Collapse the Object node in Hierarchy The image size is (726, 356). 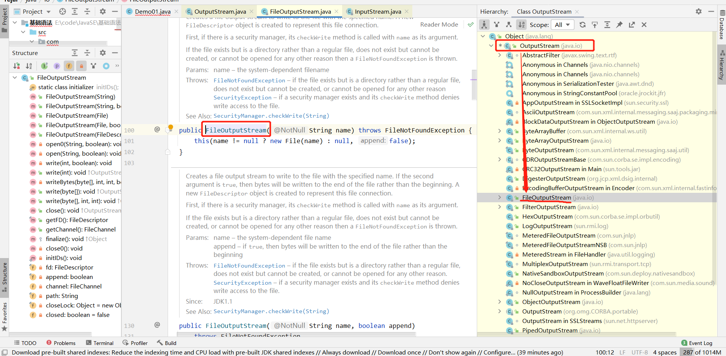point(483,36)
